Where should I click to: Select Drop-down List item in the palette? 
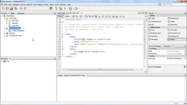pyautogui.click(x=174, y=33)
